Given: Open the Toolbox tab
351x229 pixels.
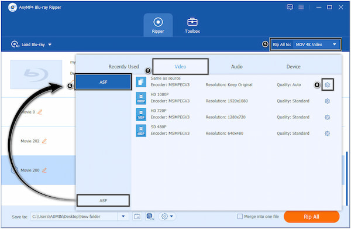Looking at the screenshot, I should pos(192,25).
